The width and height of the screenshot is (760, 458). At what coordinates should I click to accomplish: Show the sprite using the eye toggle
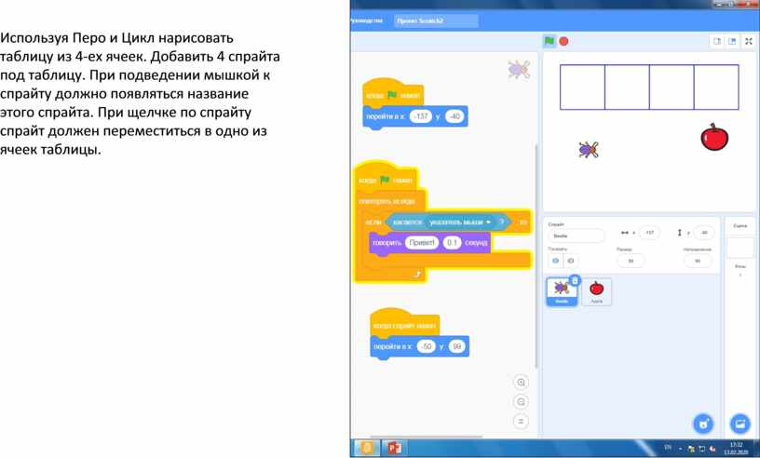coord(556,261)
